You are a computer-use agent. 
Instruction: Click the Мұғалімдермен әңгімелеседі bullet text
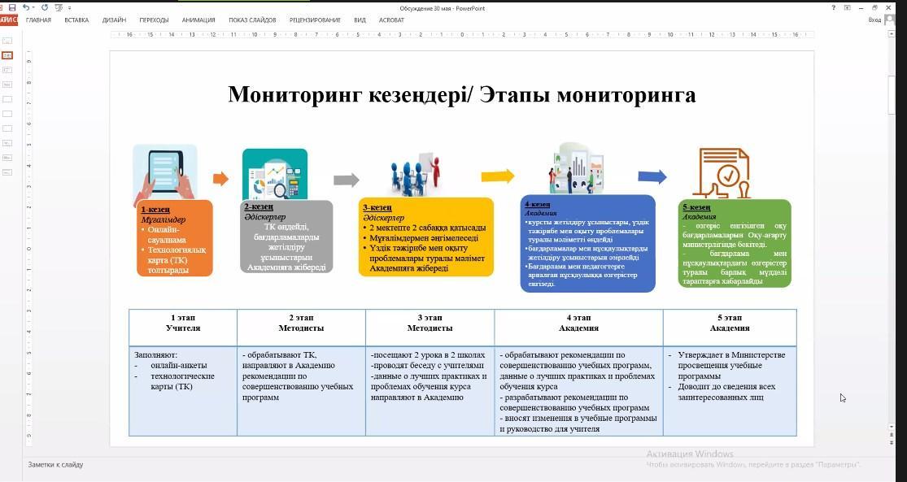click(x=424, y=238)
